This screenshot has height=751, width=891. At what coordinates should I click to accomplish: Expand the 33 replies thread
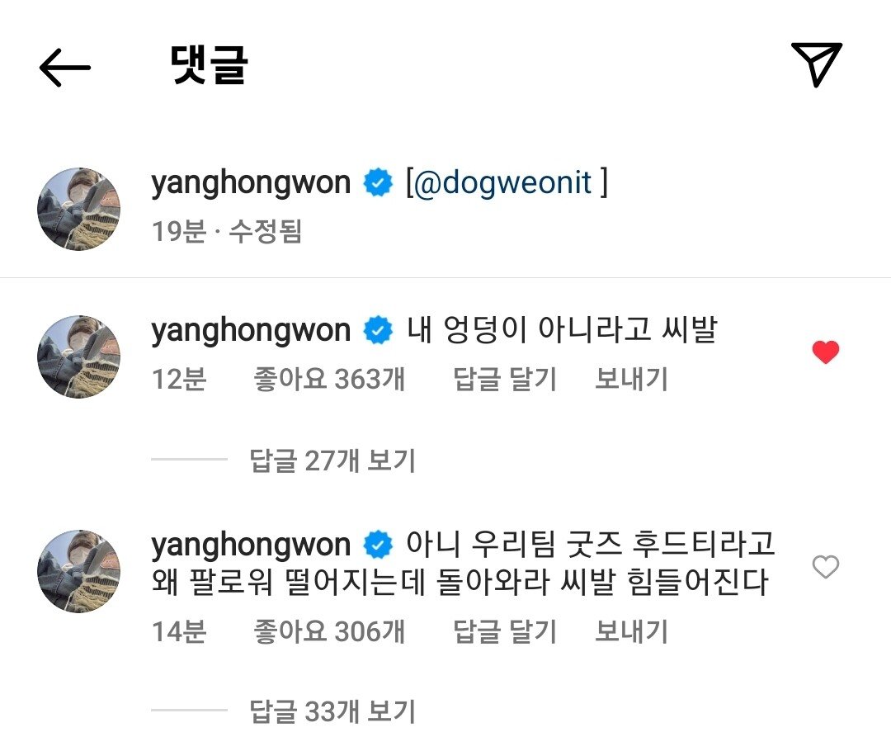click(x=332, y=711)
